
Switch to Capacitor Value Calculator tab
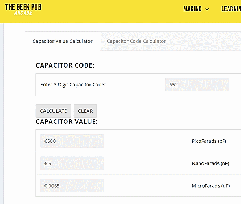point(62,41)
